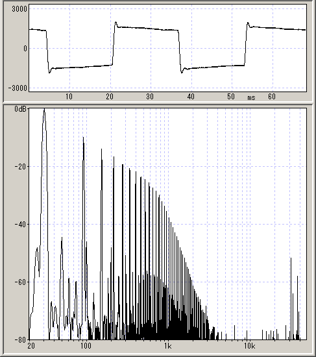Click the 1k frequency axis label
This screenshot has height=357, width=316.
click(168, 346)
